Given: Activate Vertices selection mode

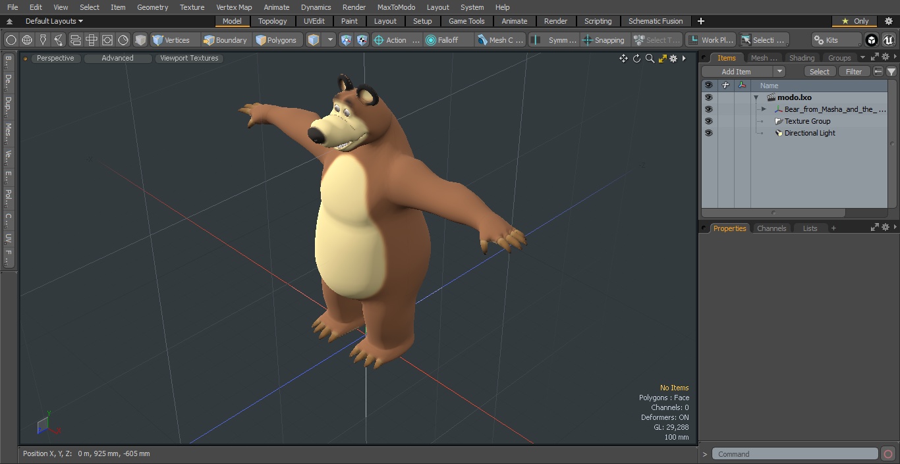Looking at the screenshot, I should coord(171,40).
